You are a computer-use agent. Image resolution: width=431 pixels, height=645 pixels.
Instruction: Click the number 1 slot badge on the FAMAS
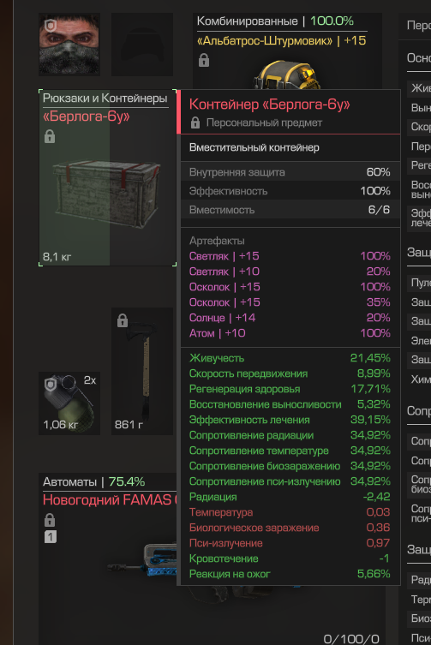point(51,537)
